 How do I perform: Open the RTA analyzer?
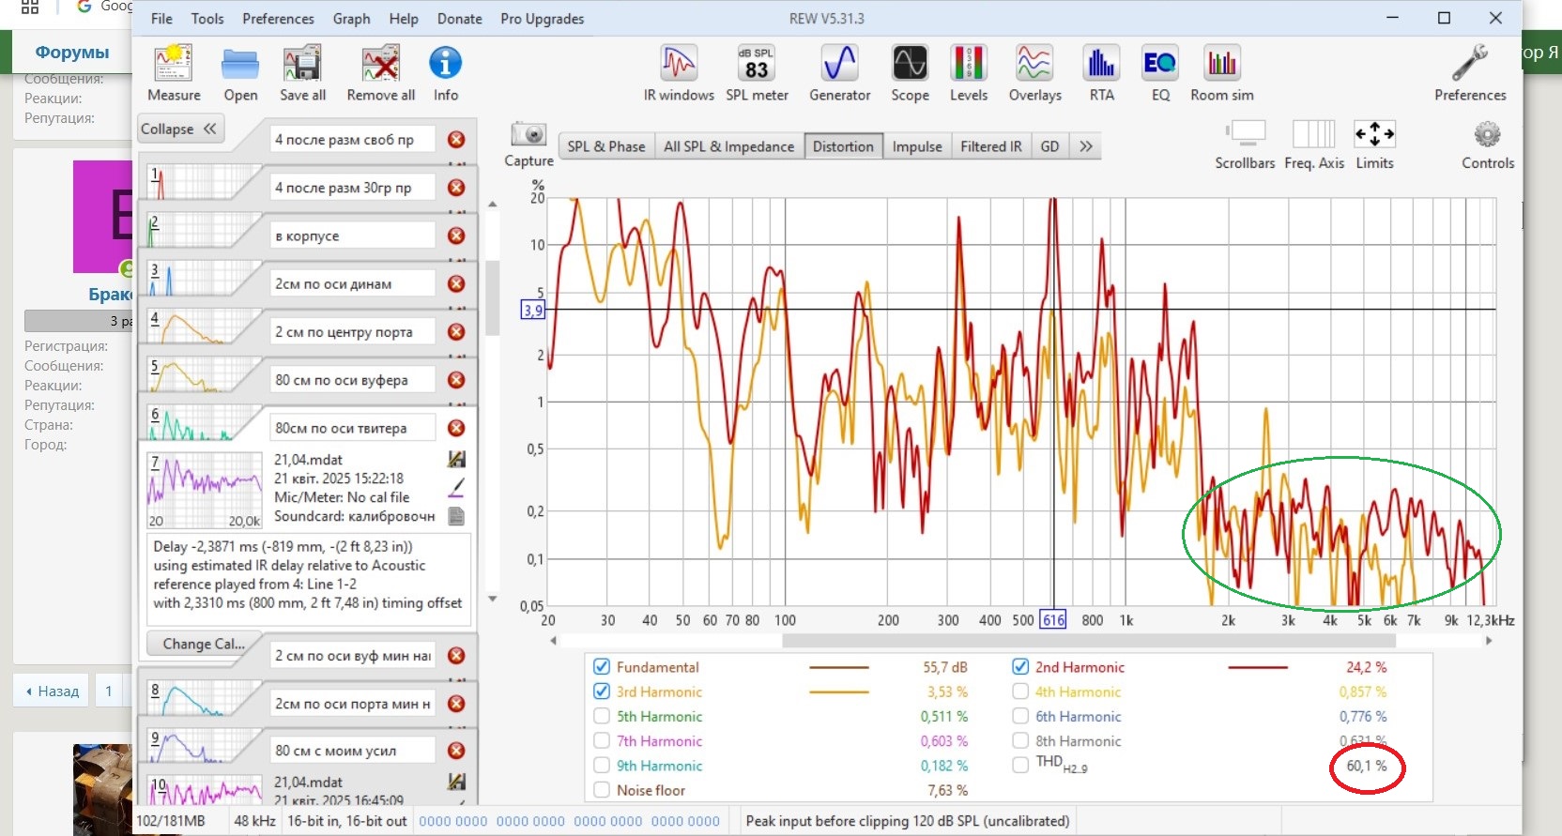pyautogui.click(x=1101, y=64)
